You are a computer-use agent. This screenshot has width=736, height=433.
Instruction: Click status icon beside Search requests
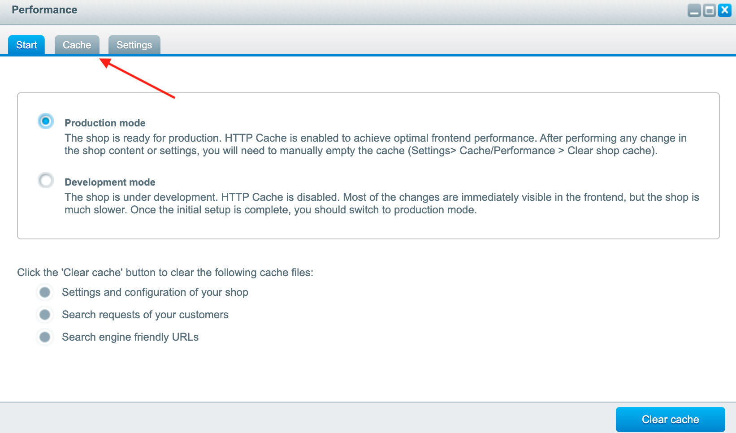tap(45, 315)
